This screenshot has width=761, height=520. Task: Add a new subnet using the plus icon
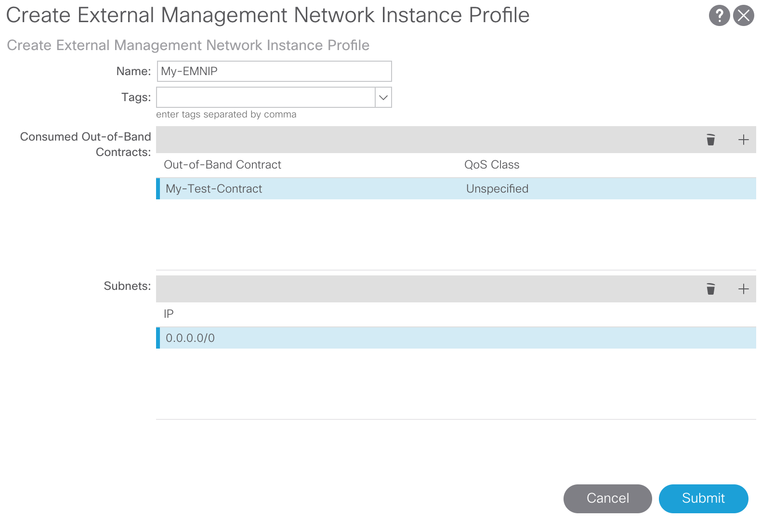(743, 289)
